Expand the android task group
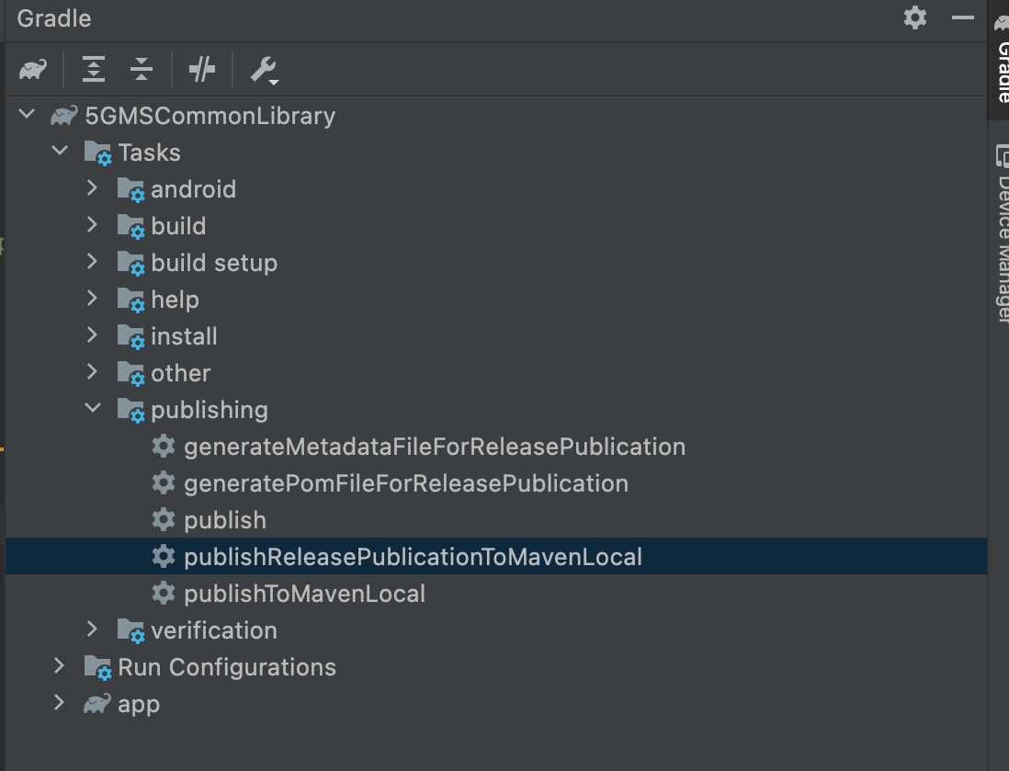The width and height of the screenshot is (1009, 771). (92, 187)
